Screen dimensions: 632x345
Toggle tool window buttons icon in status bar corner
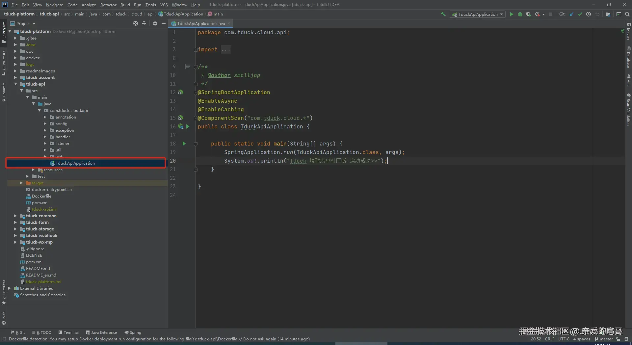(x=4, y=339)
